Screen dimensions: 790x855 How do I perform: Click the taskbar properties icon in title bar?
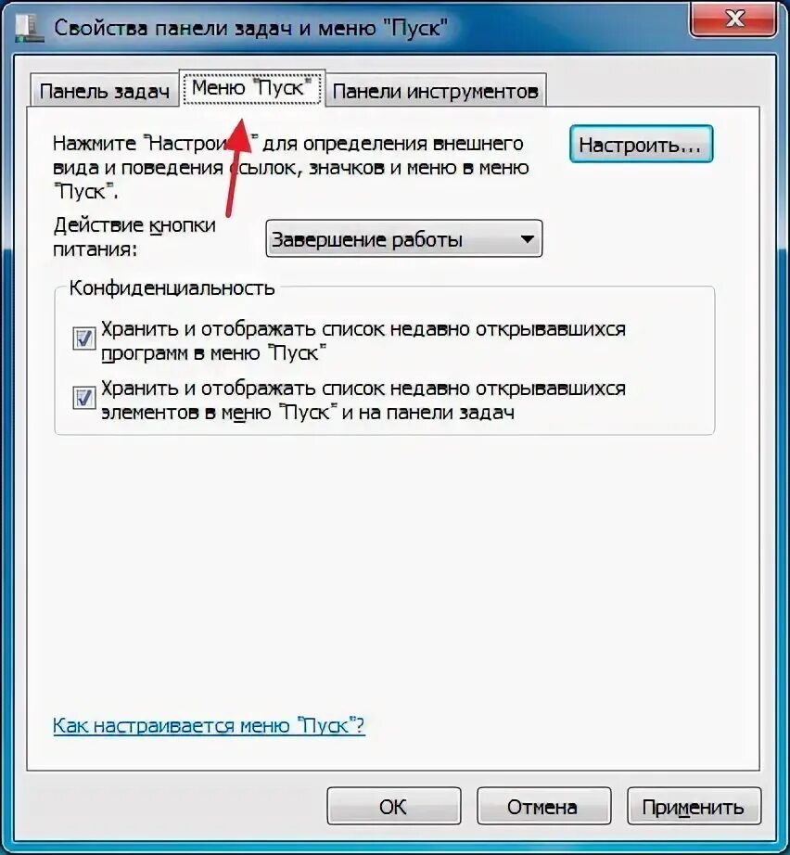29,28
